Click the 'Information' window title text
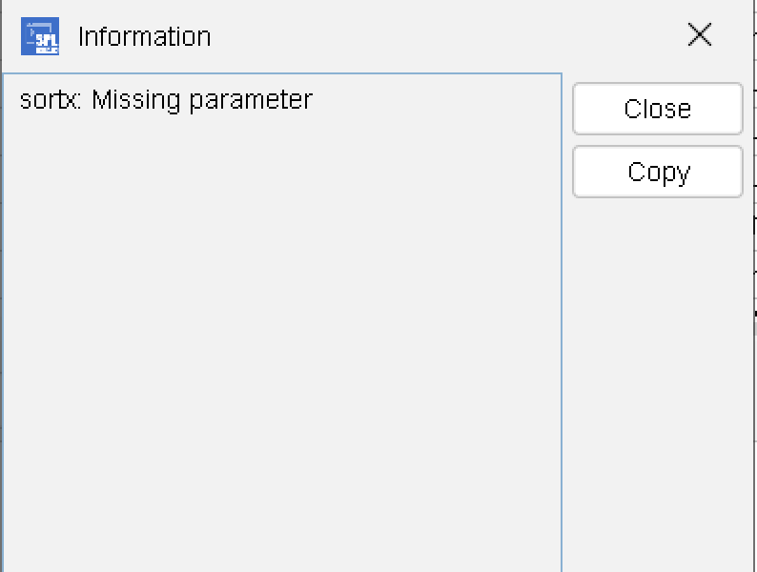This screenshot has height=572, width=757. tap(144, 36)
